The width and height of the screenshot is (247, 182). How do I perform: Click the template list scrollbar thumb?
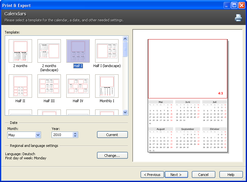tap(125, 49)
